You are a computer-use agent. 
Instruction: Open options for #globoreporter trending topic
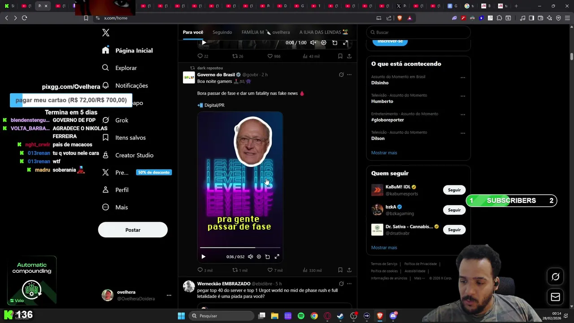(x=463, y=115)
